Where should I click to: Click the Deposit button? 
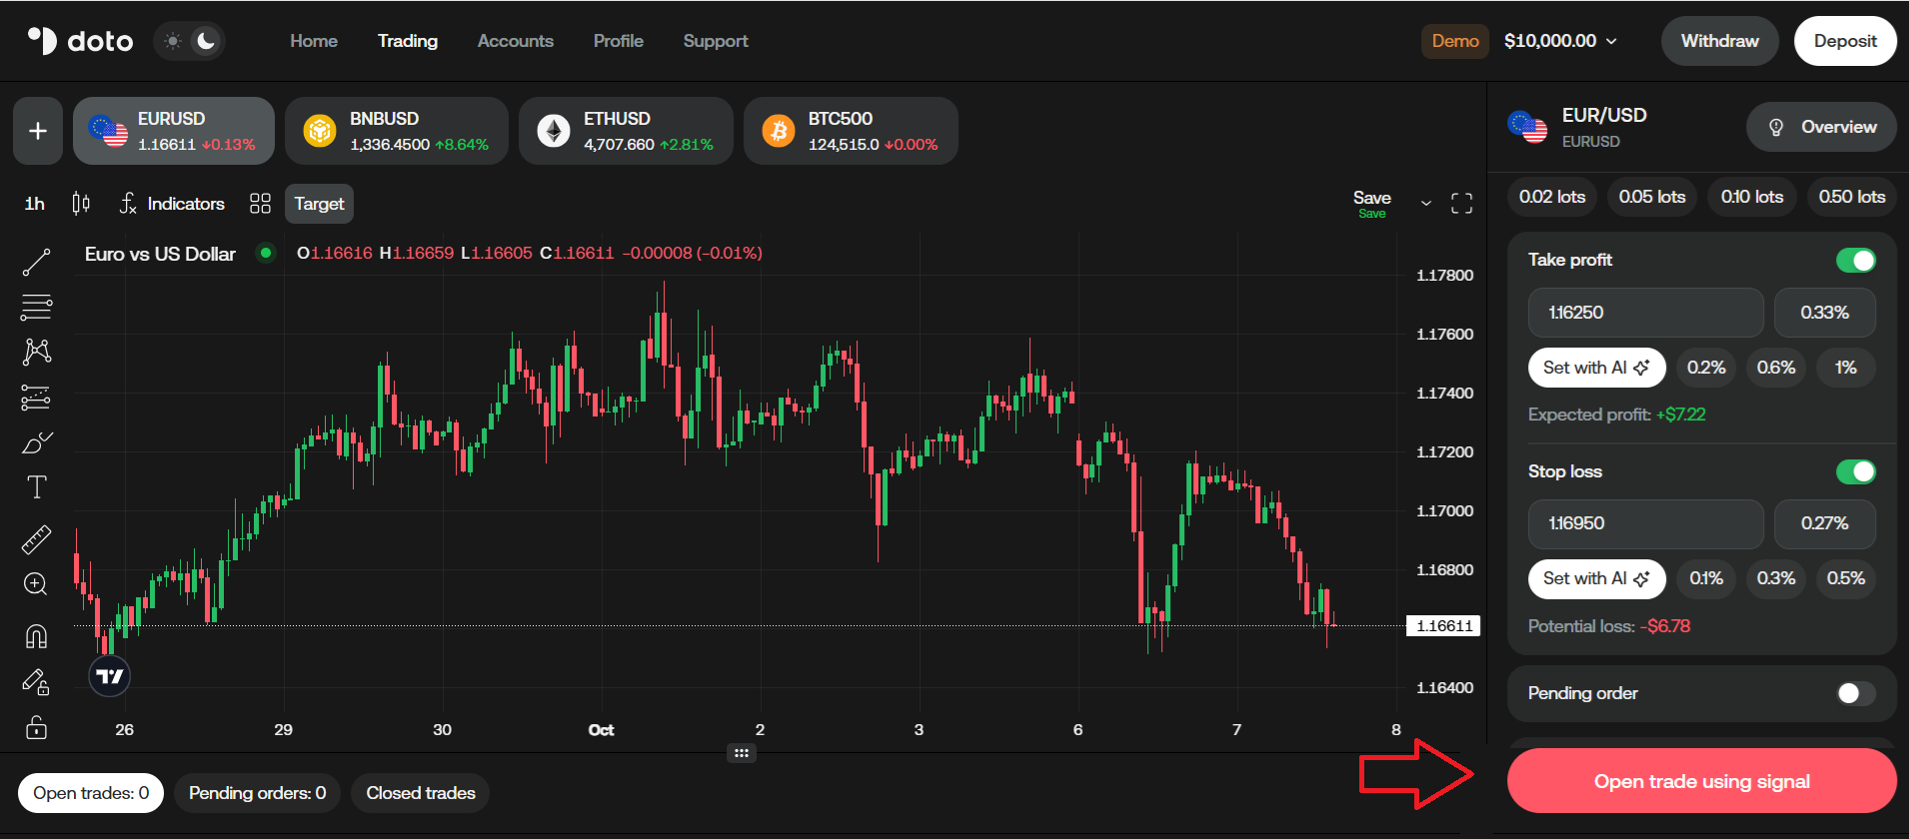[1845, 41]
